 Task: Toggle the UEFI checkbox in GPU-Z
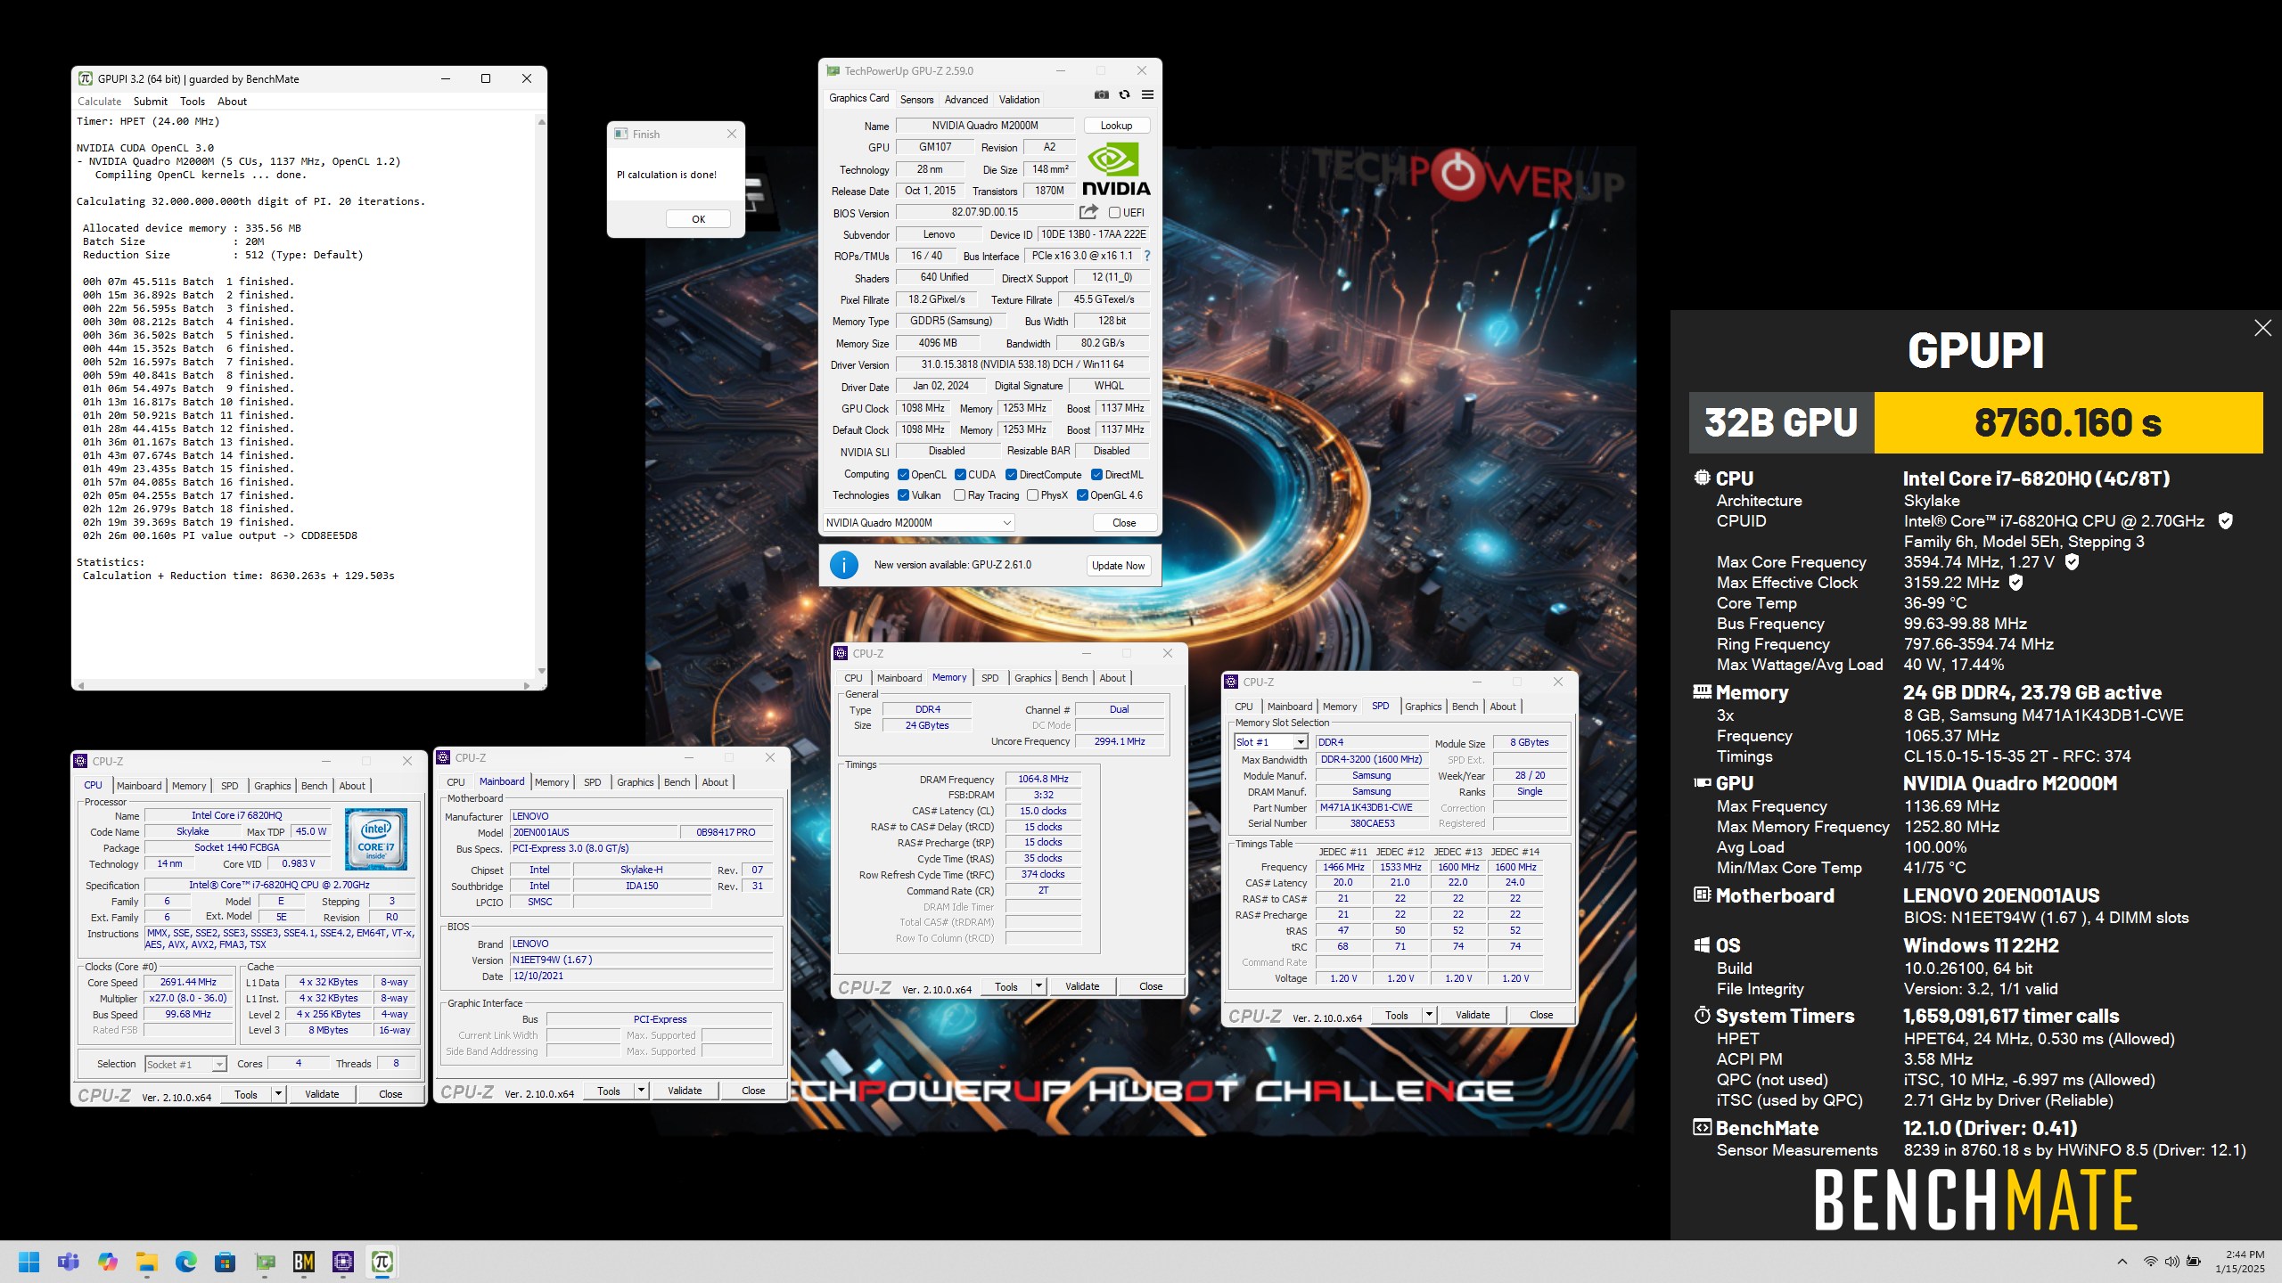(1114, 213)
